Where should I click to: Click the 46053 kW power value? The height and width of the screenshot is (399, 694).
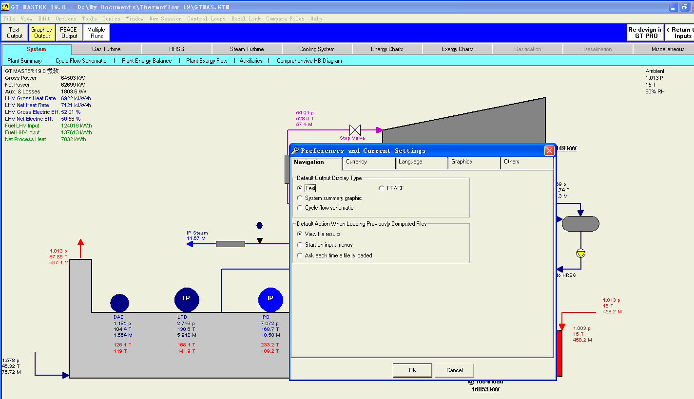pos(485,389)
